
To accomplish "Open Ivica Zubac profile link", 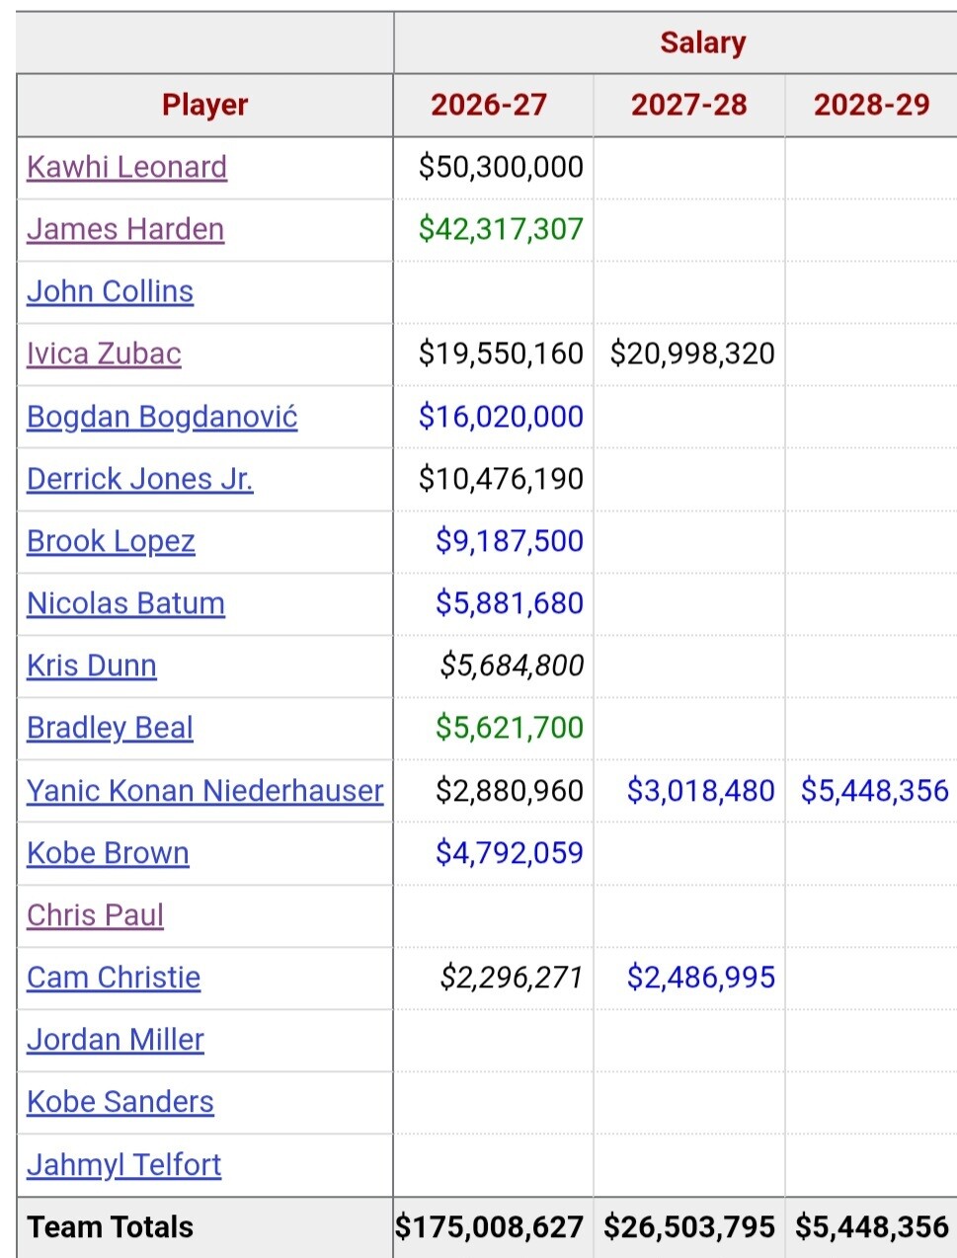I will (x=104, y=354).
